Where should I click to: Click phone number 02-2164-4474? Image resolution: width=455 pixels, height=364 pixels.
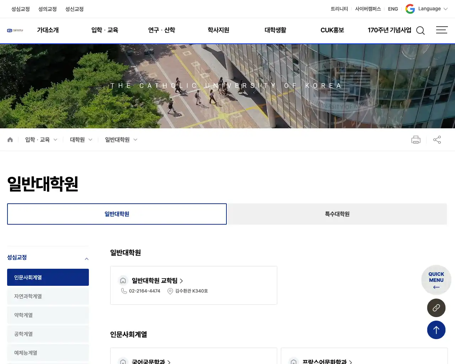(x=145, y=291)
